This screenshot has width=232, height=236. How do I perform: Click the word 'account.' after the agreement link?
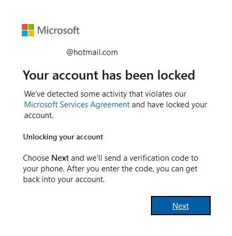click(39, 115)
